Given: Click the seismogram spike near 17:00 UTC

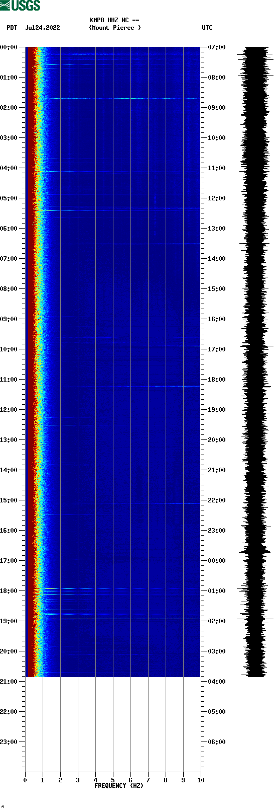Looking at the screenshot, I should click(257, 346).
